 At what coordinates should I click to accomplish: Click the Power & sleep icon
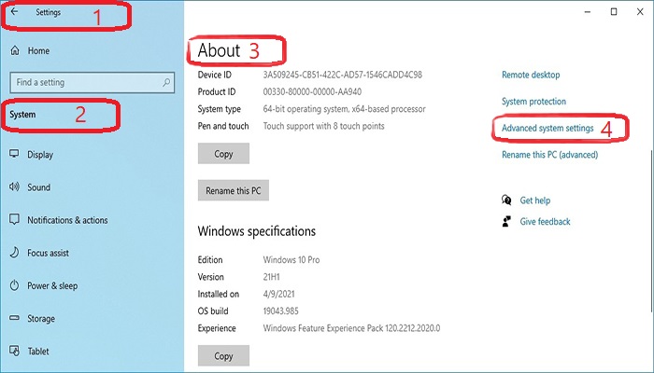(14, 285)
